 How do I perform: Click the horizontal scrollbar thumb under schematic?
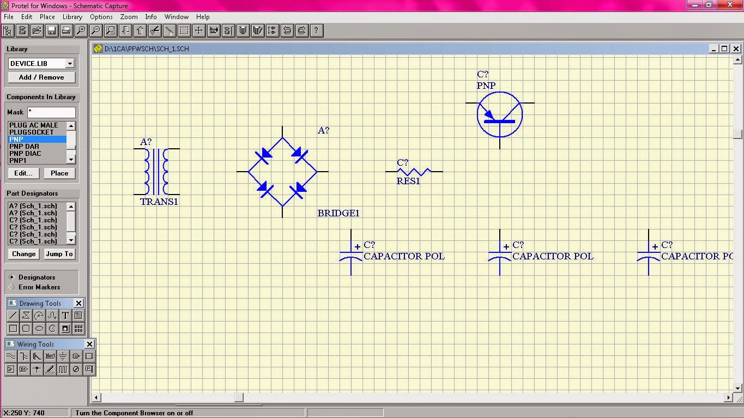239,398
